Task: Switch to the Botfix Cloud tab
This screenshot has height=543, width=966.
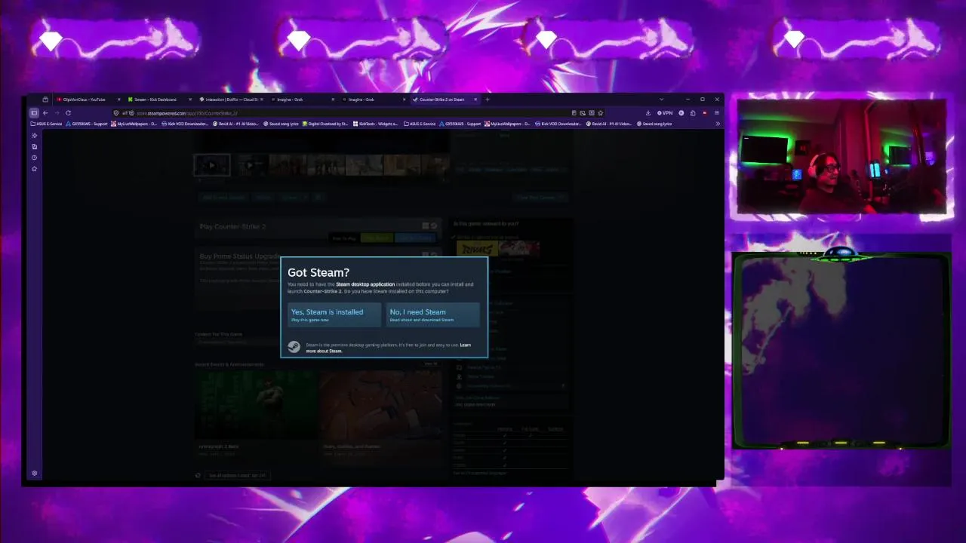Action: point(232,100)
